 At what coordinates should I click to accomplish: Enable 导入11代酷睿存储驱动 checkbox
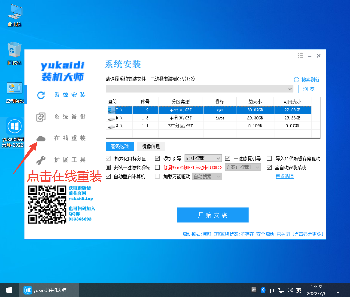269,158
